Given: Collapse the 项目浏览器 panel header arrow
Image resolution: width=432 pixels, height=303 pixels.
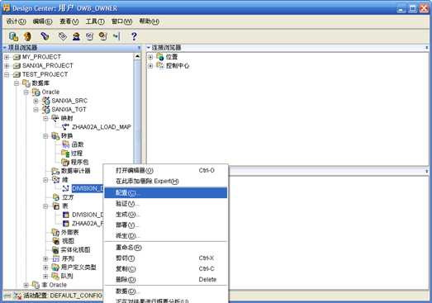Looking at the screenshot, I should [x=5, y=48].
